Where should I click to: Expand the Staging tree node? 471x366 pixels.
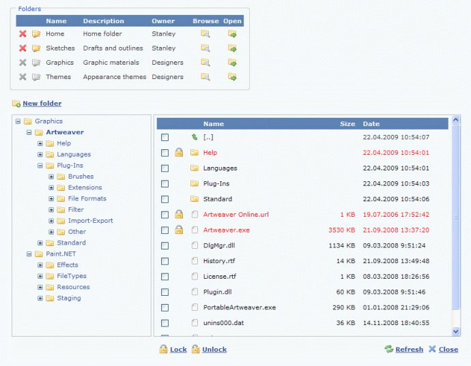(40, 299)
